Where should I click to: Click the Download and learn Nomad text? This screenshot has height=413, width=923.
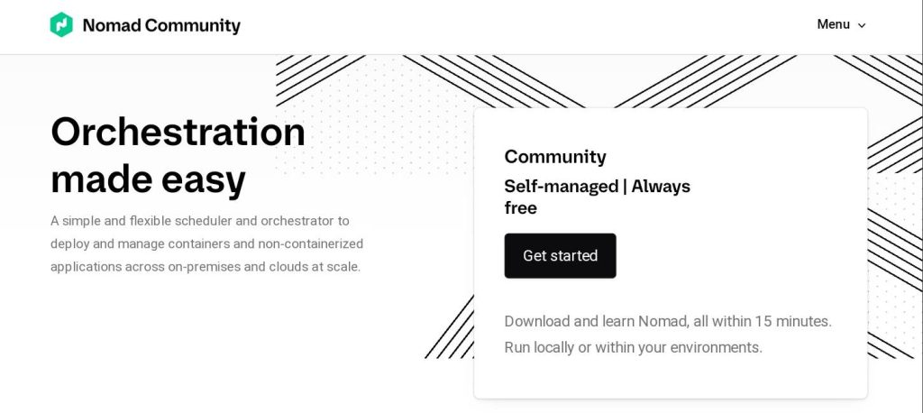tap(667, 321)
